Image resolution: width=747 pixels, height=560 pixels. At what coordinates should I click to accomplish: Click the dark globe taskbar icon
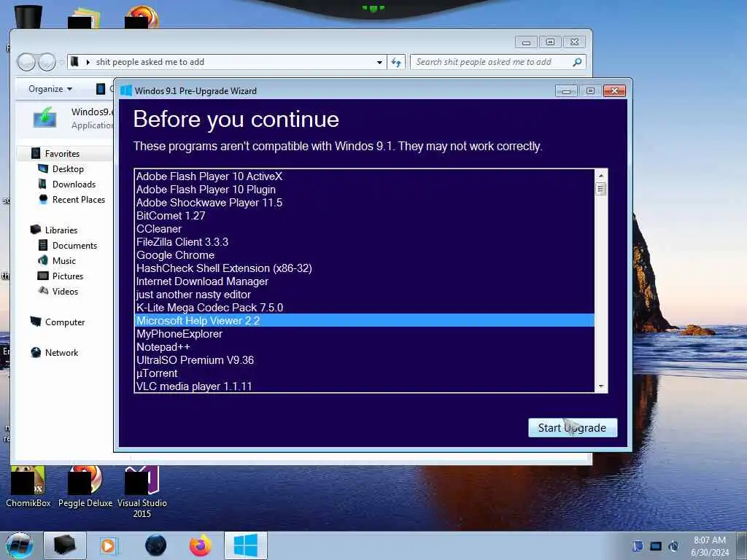point(156,545)
